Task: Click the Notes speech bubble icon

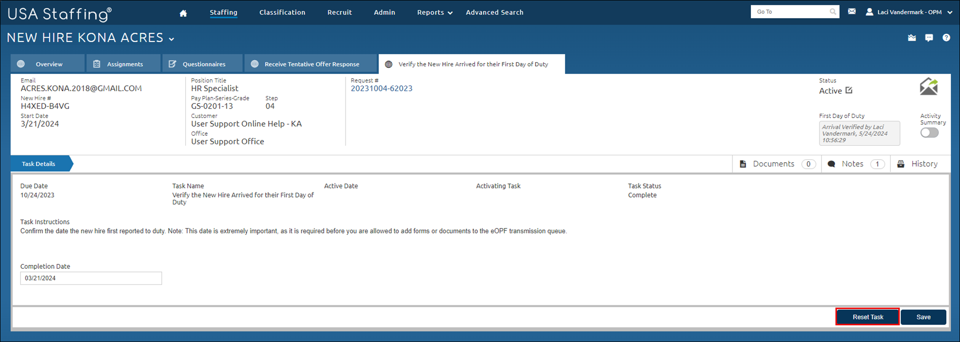Action: (831, 164)
